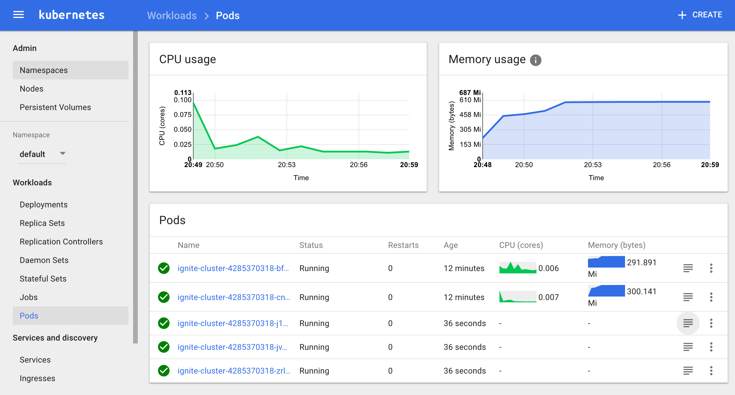735x395 pixels.
Task: Open logs for ignite-cluster-4285370318-zrl pod
Action: pyautogui.click(x=688, y=371)
